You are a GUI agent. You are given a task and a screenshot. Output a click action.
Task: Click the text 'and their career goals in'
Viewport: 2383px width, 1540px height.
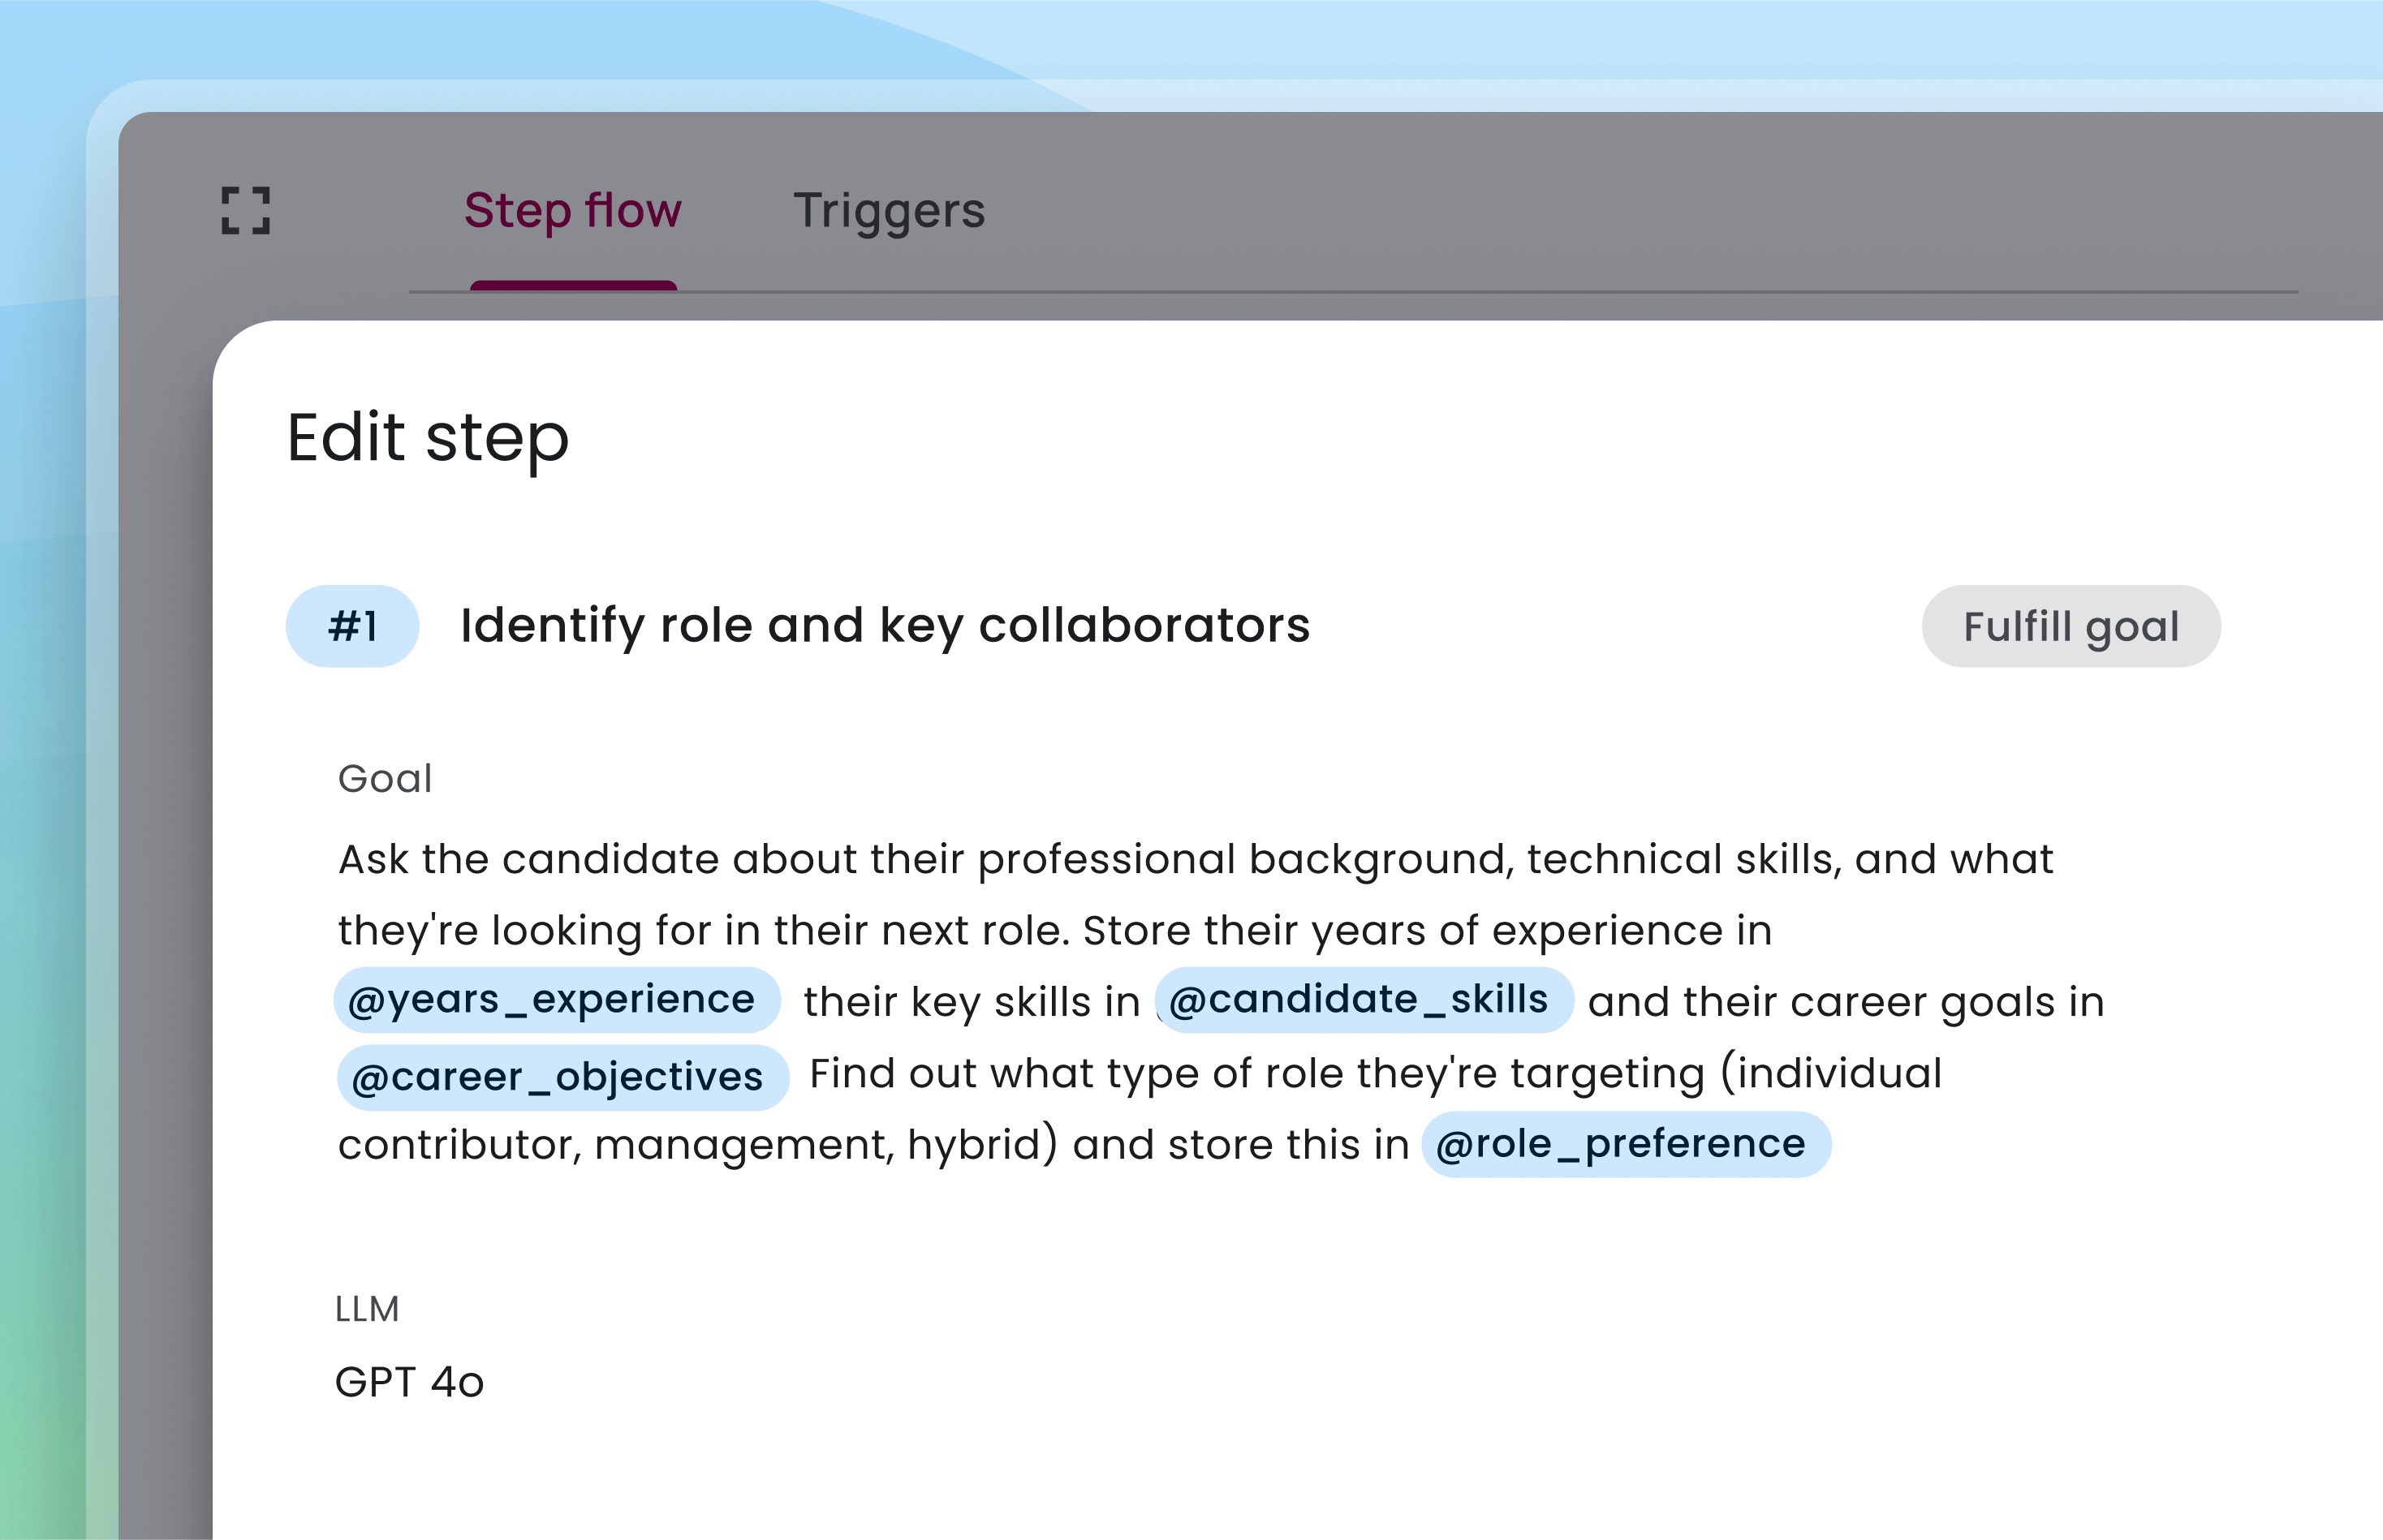coord(1845,1002)
